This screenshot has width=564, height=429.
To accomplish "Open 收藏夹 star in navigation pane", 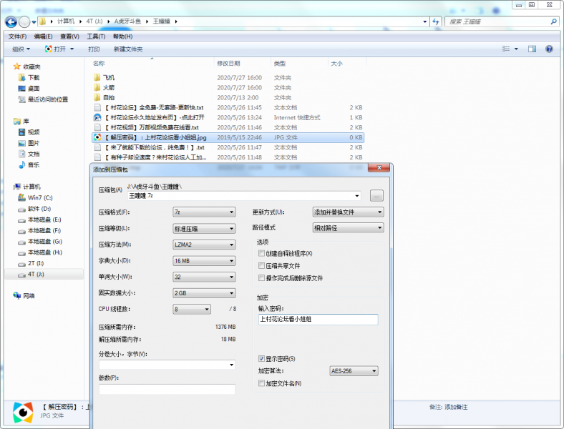I will [16, 66].
